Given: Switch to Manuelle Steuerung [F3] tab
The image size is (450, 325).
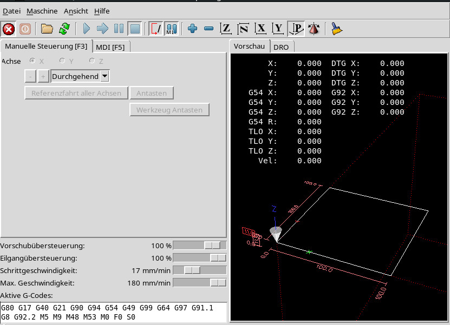Looking at the screenshot, I should pyautogui.click(x=46, y=46).
